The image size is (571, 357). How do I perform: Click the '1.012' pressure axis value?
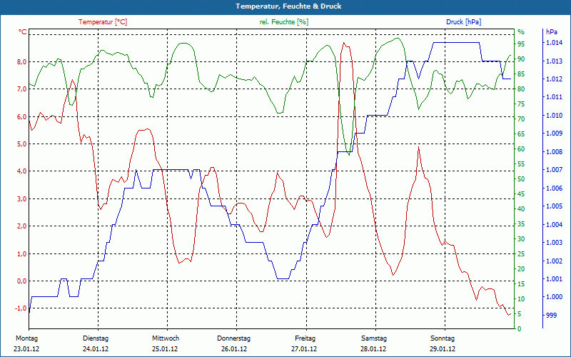tap(554, 79)
